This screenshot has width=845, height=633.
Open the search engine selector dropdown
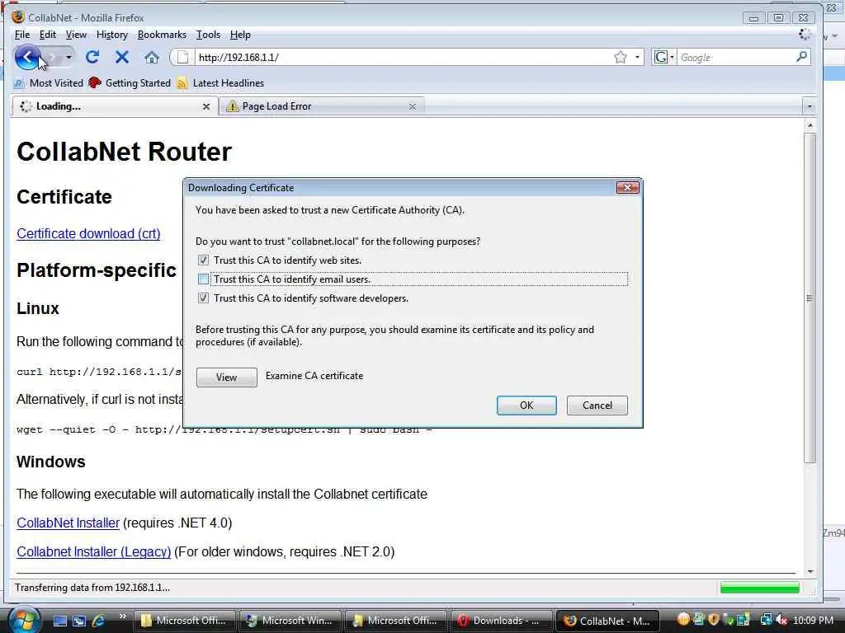[x=664, y=57]
